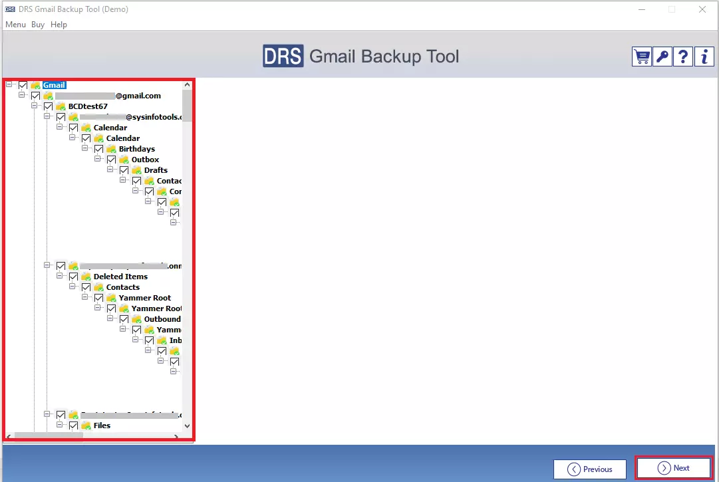Select the Deleted Items folder label
The height and width of the screenshot is (482, 719).
click(x=120, y=277)
